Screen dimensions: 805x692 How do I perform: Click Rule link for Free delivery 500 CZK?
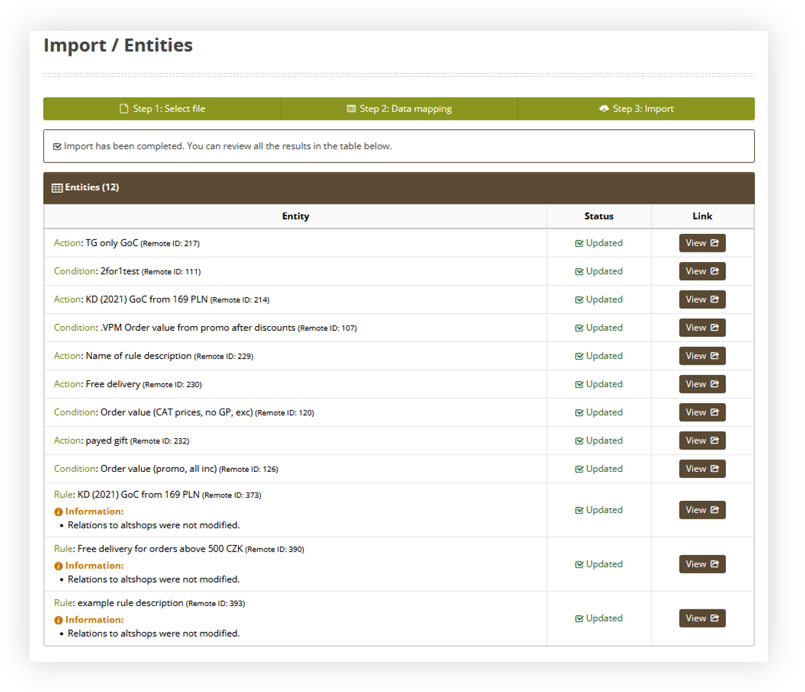[63, 549]
